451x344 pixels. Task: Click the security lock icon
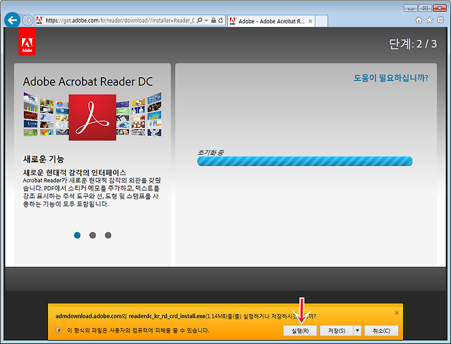click(214, 21)
